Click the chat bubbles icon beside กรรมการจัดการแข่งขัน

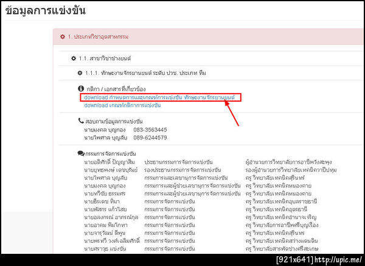pyautogui.click(x=81, y=153)
